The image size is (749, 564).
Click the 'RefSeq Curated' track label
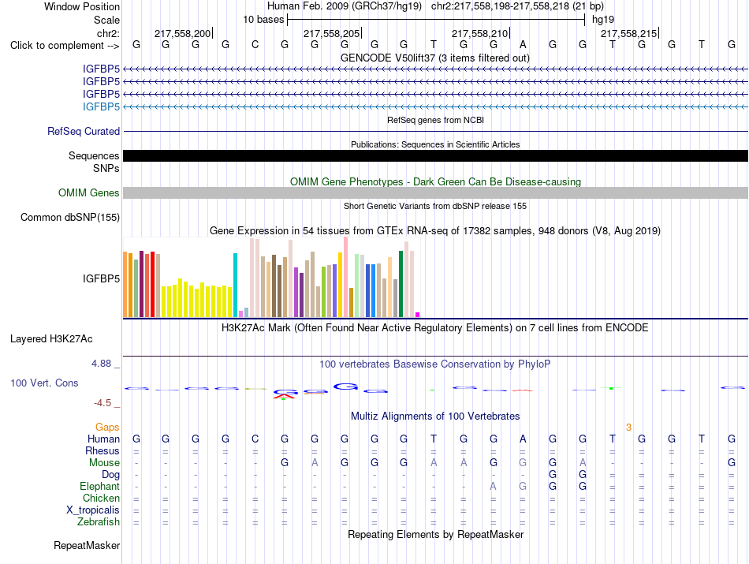[x=83, y=132]
